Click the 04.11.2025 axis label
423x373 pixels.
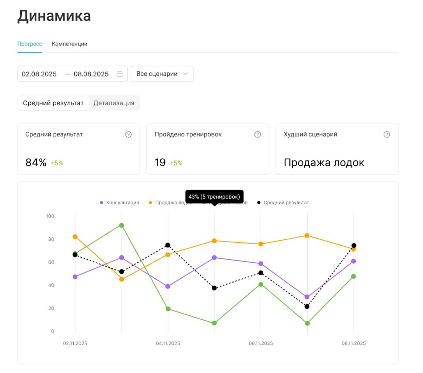168,343
